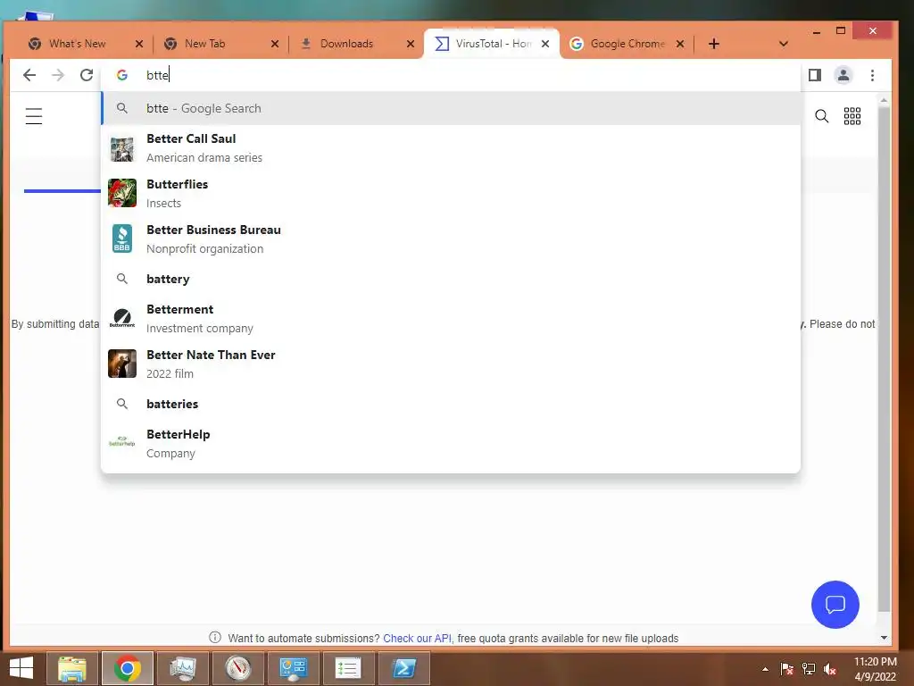Choose the BetterHelp suggestion
This screenshot has width=914, height=686.
pyautogui.click(x=451, y=444)
